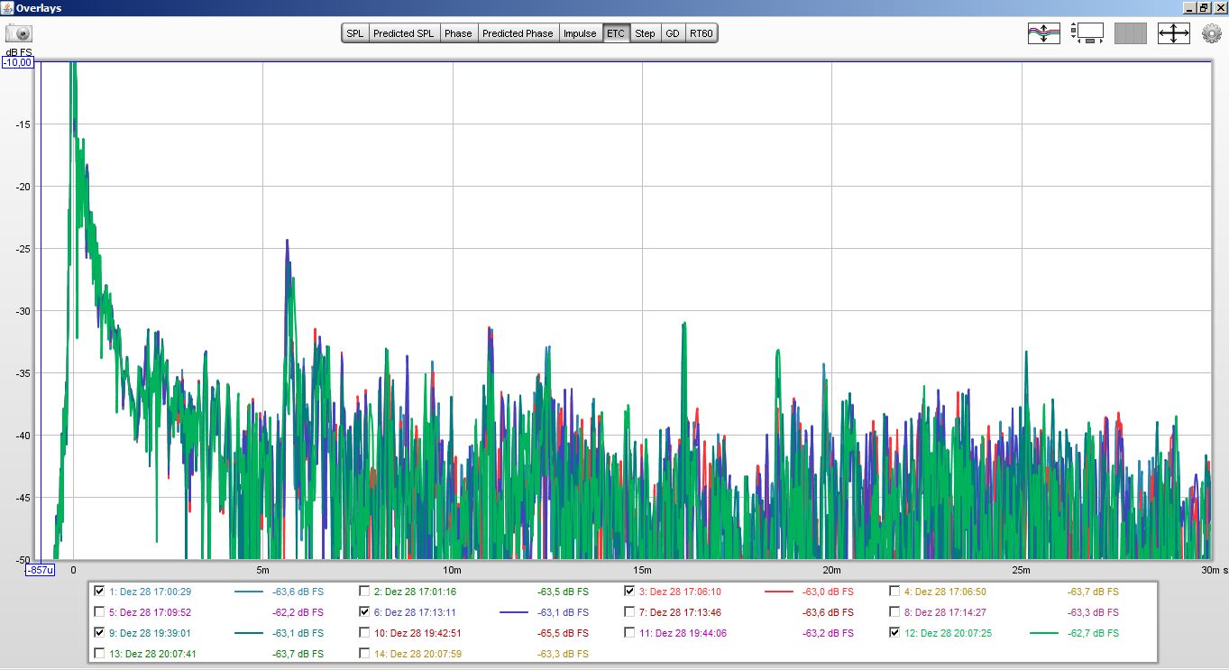This screenshot has width=1229, height=670.
Task: Restore the Overlays window size
Action: [1204, 7]
